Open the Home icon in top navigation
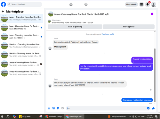Viewport: 160px width, 119px height. point(71,4)
